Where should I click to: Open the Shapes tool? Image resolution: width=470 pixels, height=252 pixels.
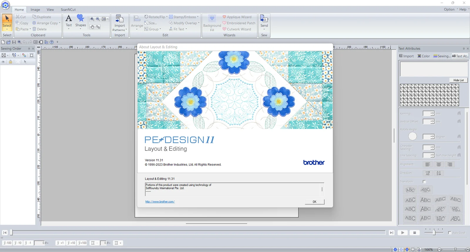coord(80,22)
